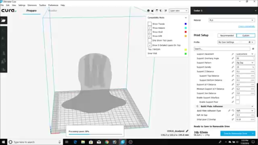
Task: Switch to the Monitor tab
Action: coord(52,11)
